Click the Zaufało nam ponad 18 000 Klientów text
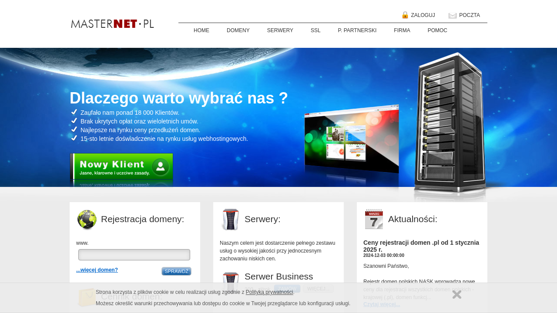Image resolution: width=557 pixels, height=313 pixels. point(130,113)
